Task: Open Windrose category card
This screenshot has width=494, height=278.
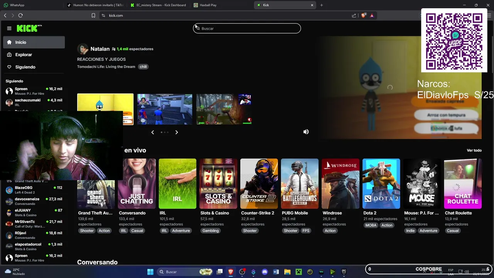Action: point(341,184)
